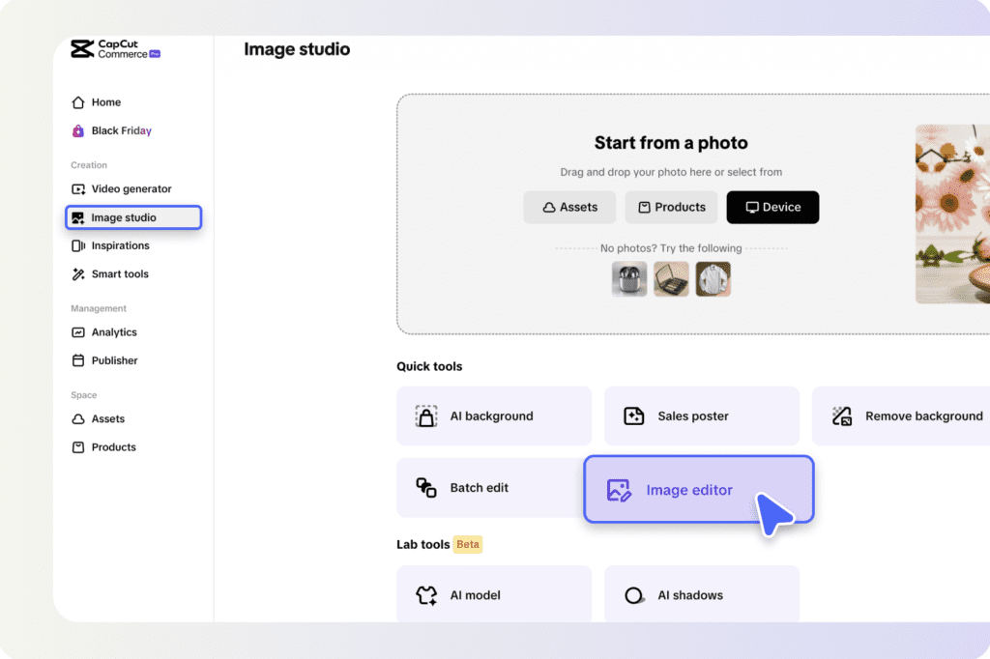Open Smart tools magic wand icon
Viewport: 990px width, 659px height.
pos(78,274)
